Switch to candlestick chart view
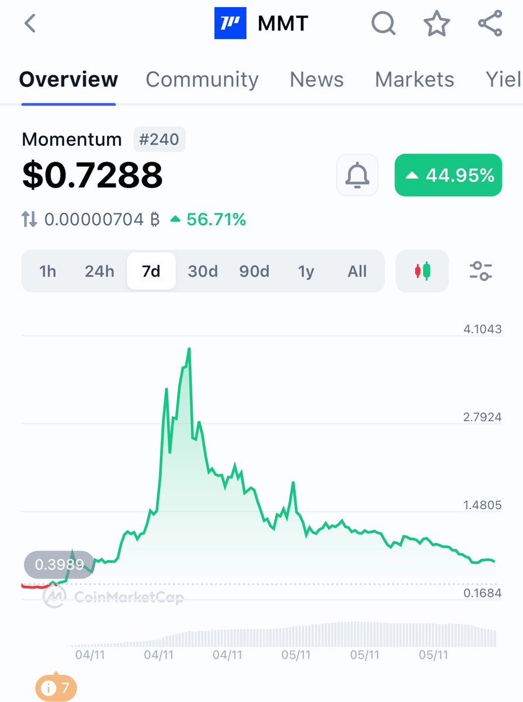 tap(422, 271)
